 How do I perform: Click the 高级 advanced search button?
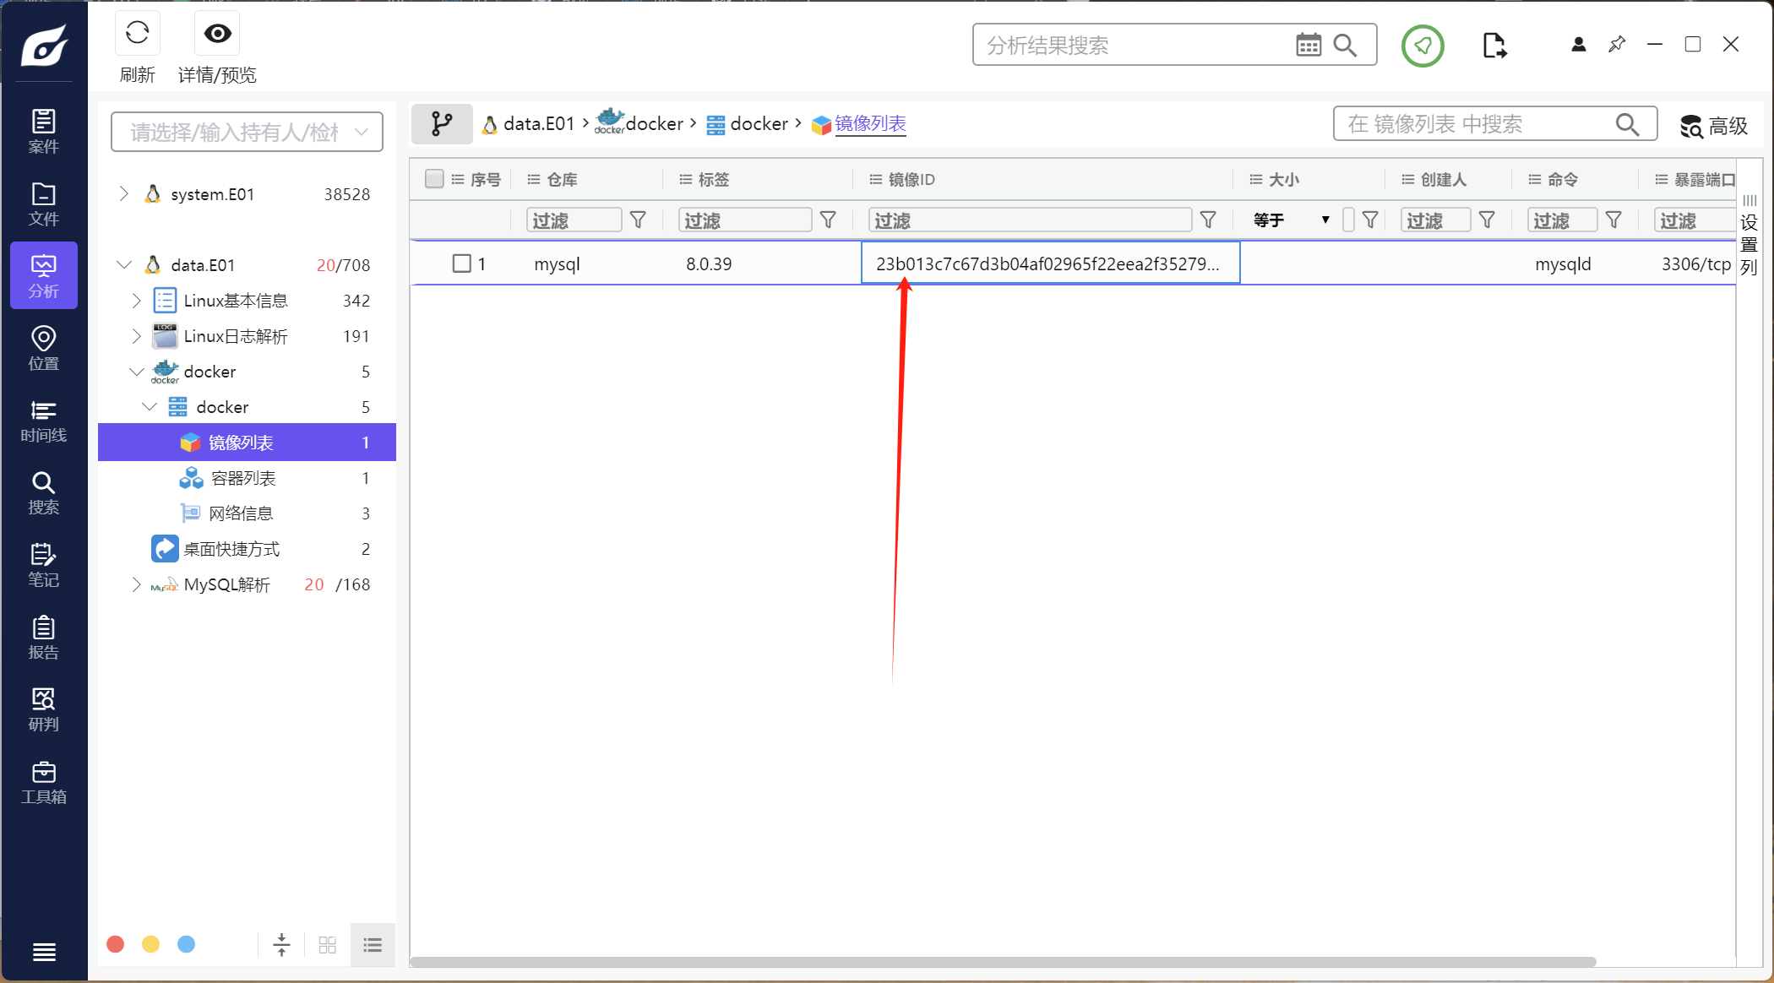pos(1713,126)
